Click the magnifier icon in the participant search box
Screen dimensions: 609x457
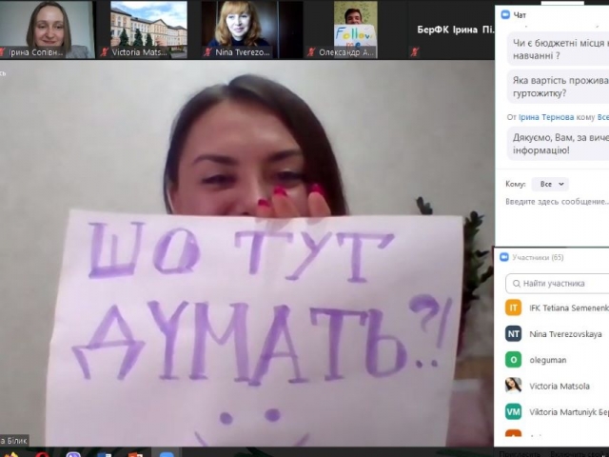click(x=517, y=284)
